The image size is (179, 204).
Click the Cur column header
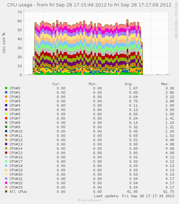coord(56,84)
